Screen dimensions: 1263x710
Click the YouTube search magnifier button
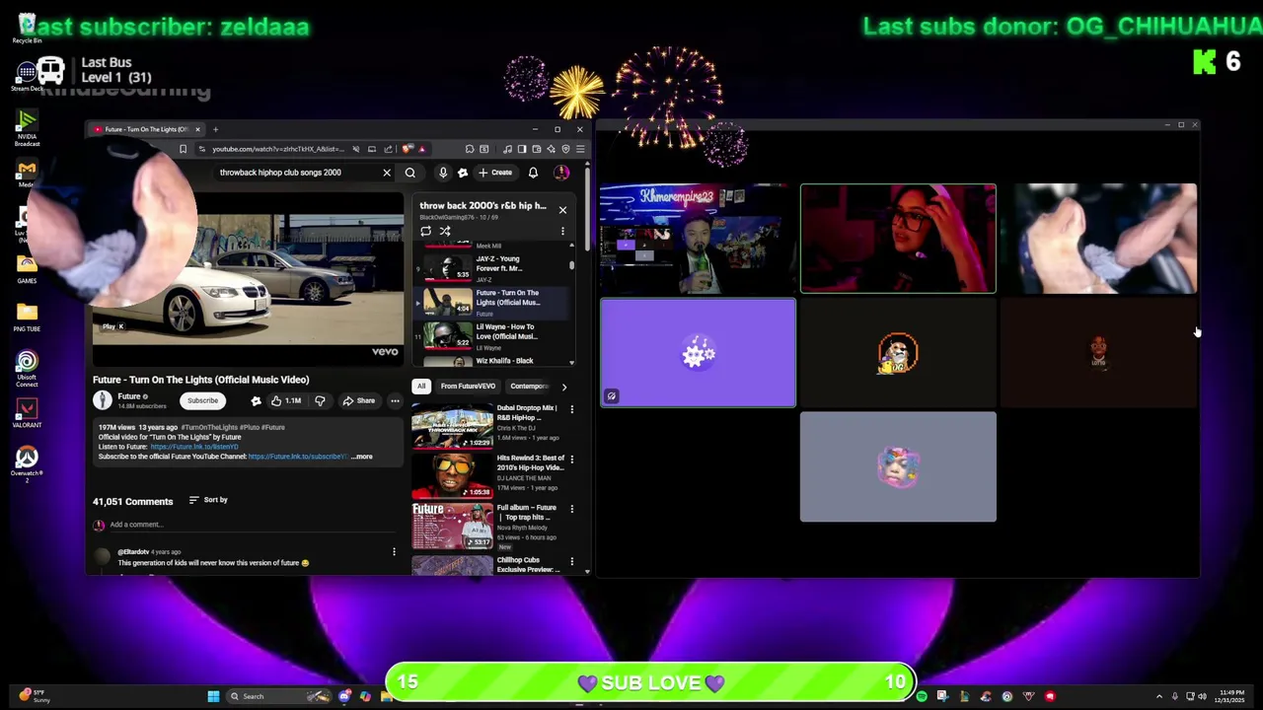click(410, 173)
